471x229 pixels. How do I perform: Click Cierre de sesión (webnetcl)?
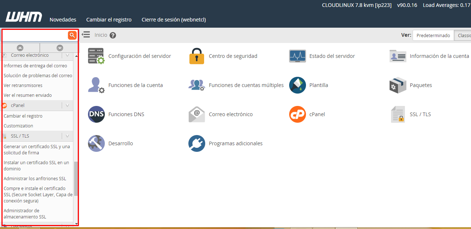click(173, 20)
